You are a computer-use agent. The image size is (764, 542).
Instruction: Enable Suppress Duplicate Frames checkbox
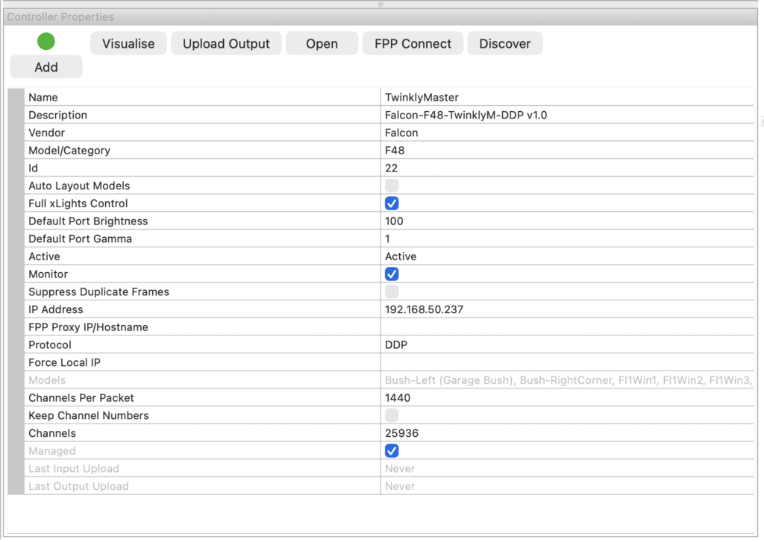coord(392,292)
